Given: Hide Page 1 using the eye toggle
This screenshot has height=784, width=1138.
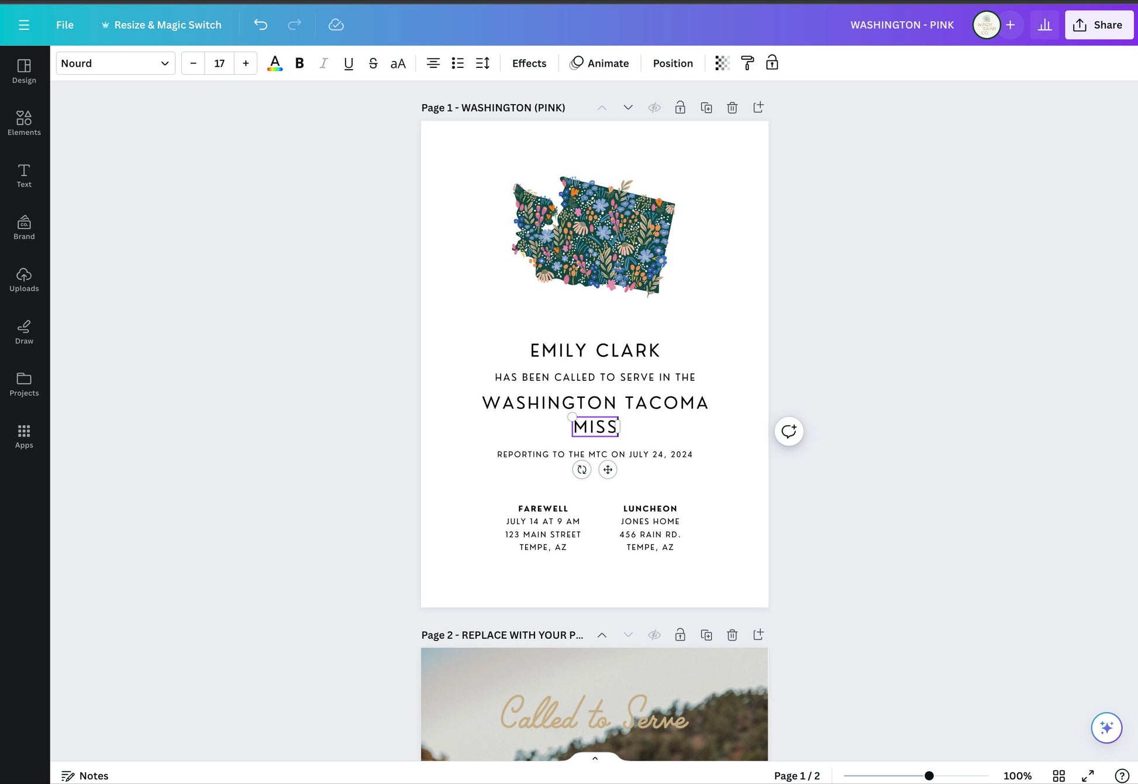Looking at the screenshot, I should [x=654, y=108].
